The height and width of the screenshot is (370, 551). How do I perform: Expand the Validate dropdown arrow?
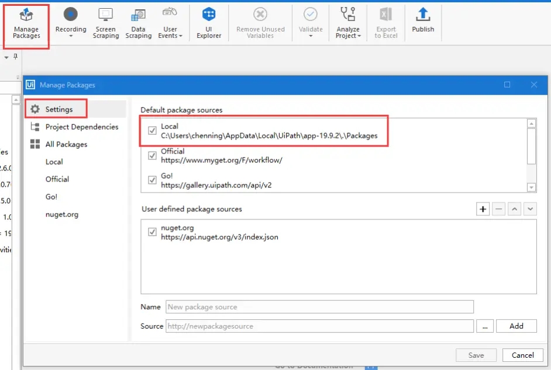click(x=311, y=36)
